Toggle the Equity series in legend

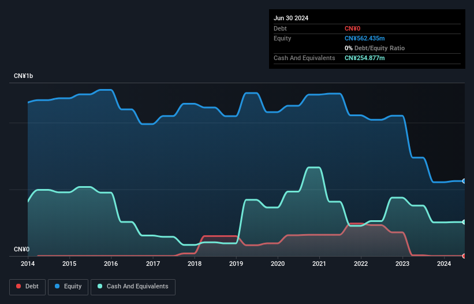(x=68, y=287)
